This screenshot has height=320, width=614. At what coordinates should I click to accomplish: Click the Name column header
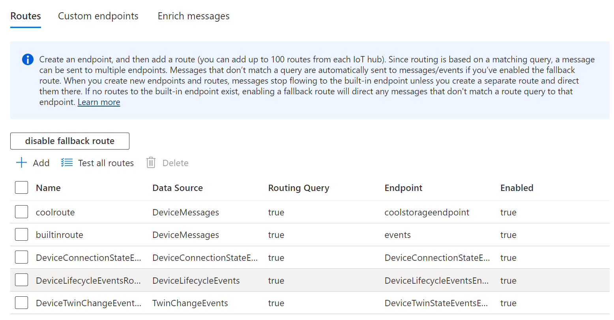click(x=48, y=187)
